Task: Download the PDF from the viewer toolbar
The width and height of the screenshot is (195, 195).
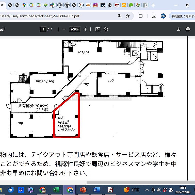Action: [179, 29]
